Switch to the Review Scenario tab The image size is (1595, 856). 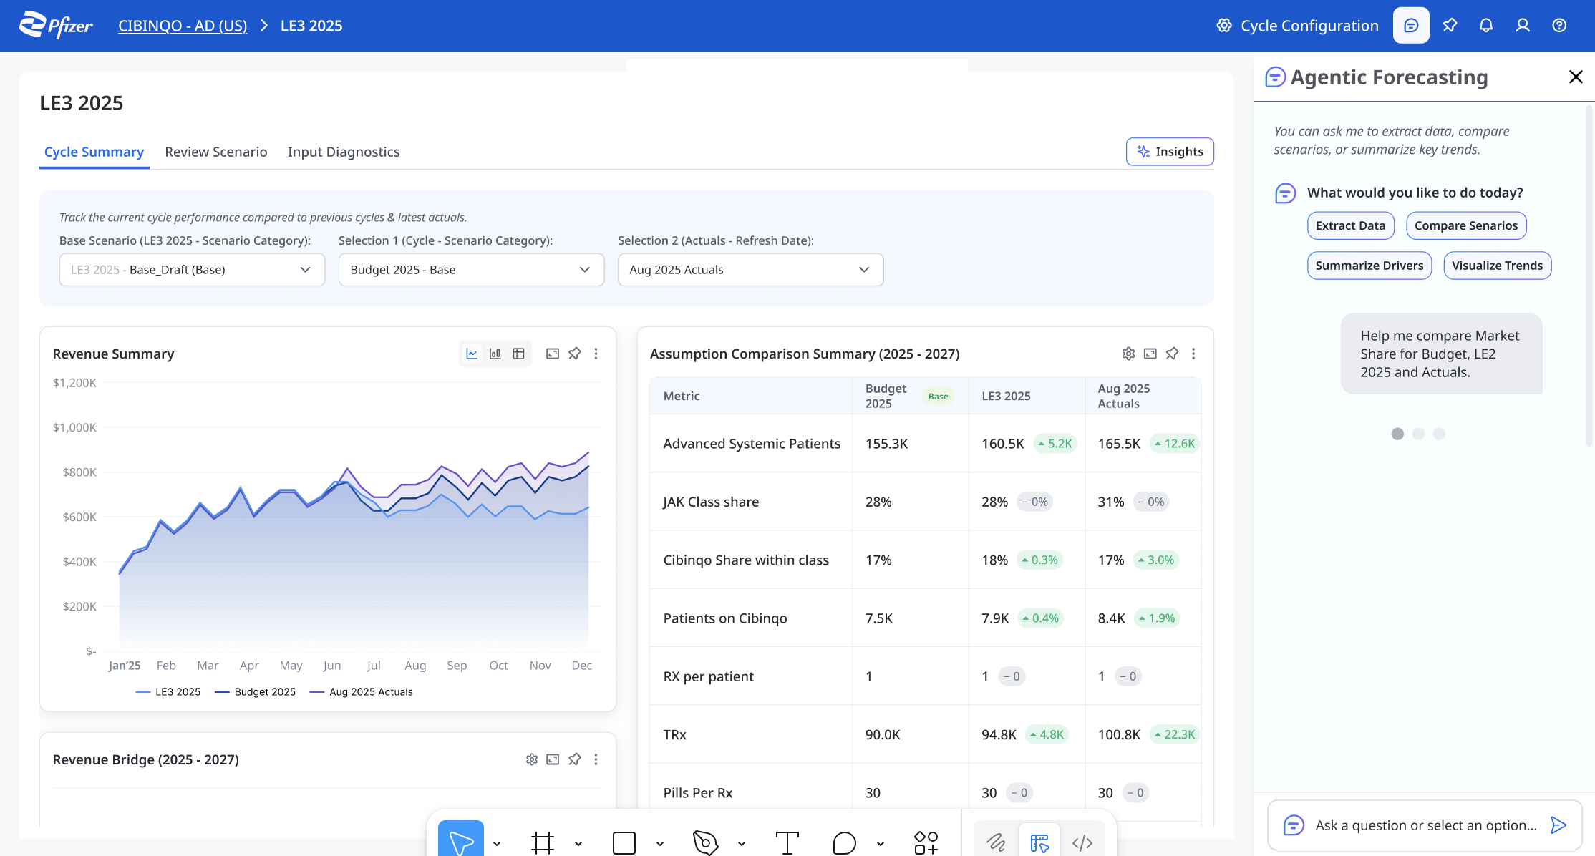pyautogui.click(x=215, y=152)
